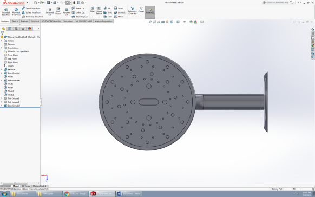Viewport: 315px width, 197px height.
Task: Select Front Plane in the feature tree
Action: tap(12, 55)
